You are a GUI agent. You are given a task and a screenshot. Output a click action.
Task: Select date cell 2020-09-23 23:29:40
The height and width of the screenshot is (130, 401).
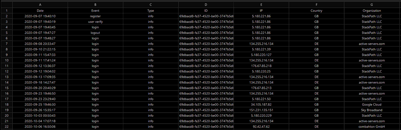pos(40,99)
